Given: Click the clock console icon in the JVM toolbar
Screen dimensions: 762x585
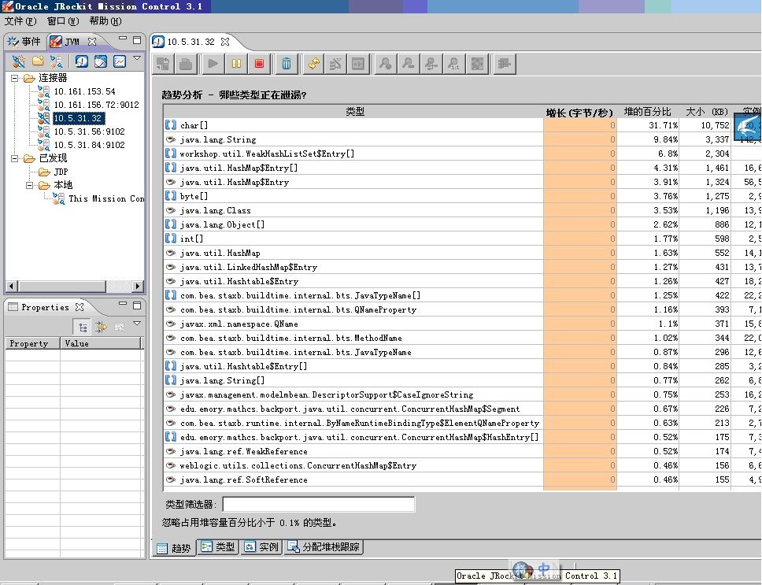Looking at the screenshot, I should 82,61.
